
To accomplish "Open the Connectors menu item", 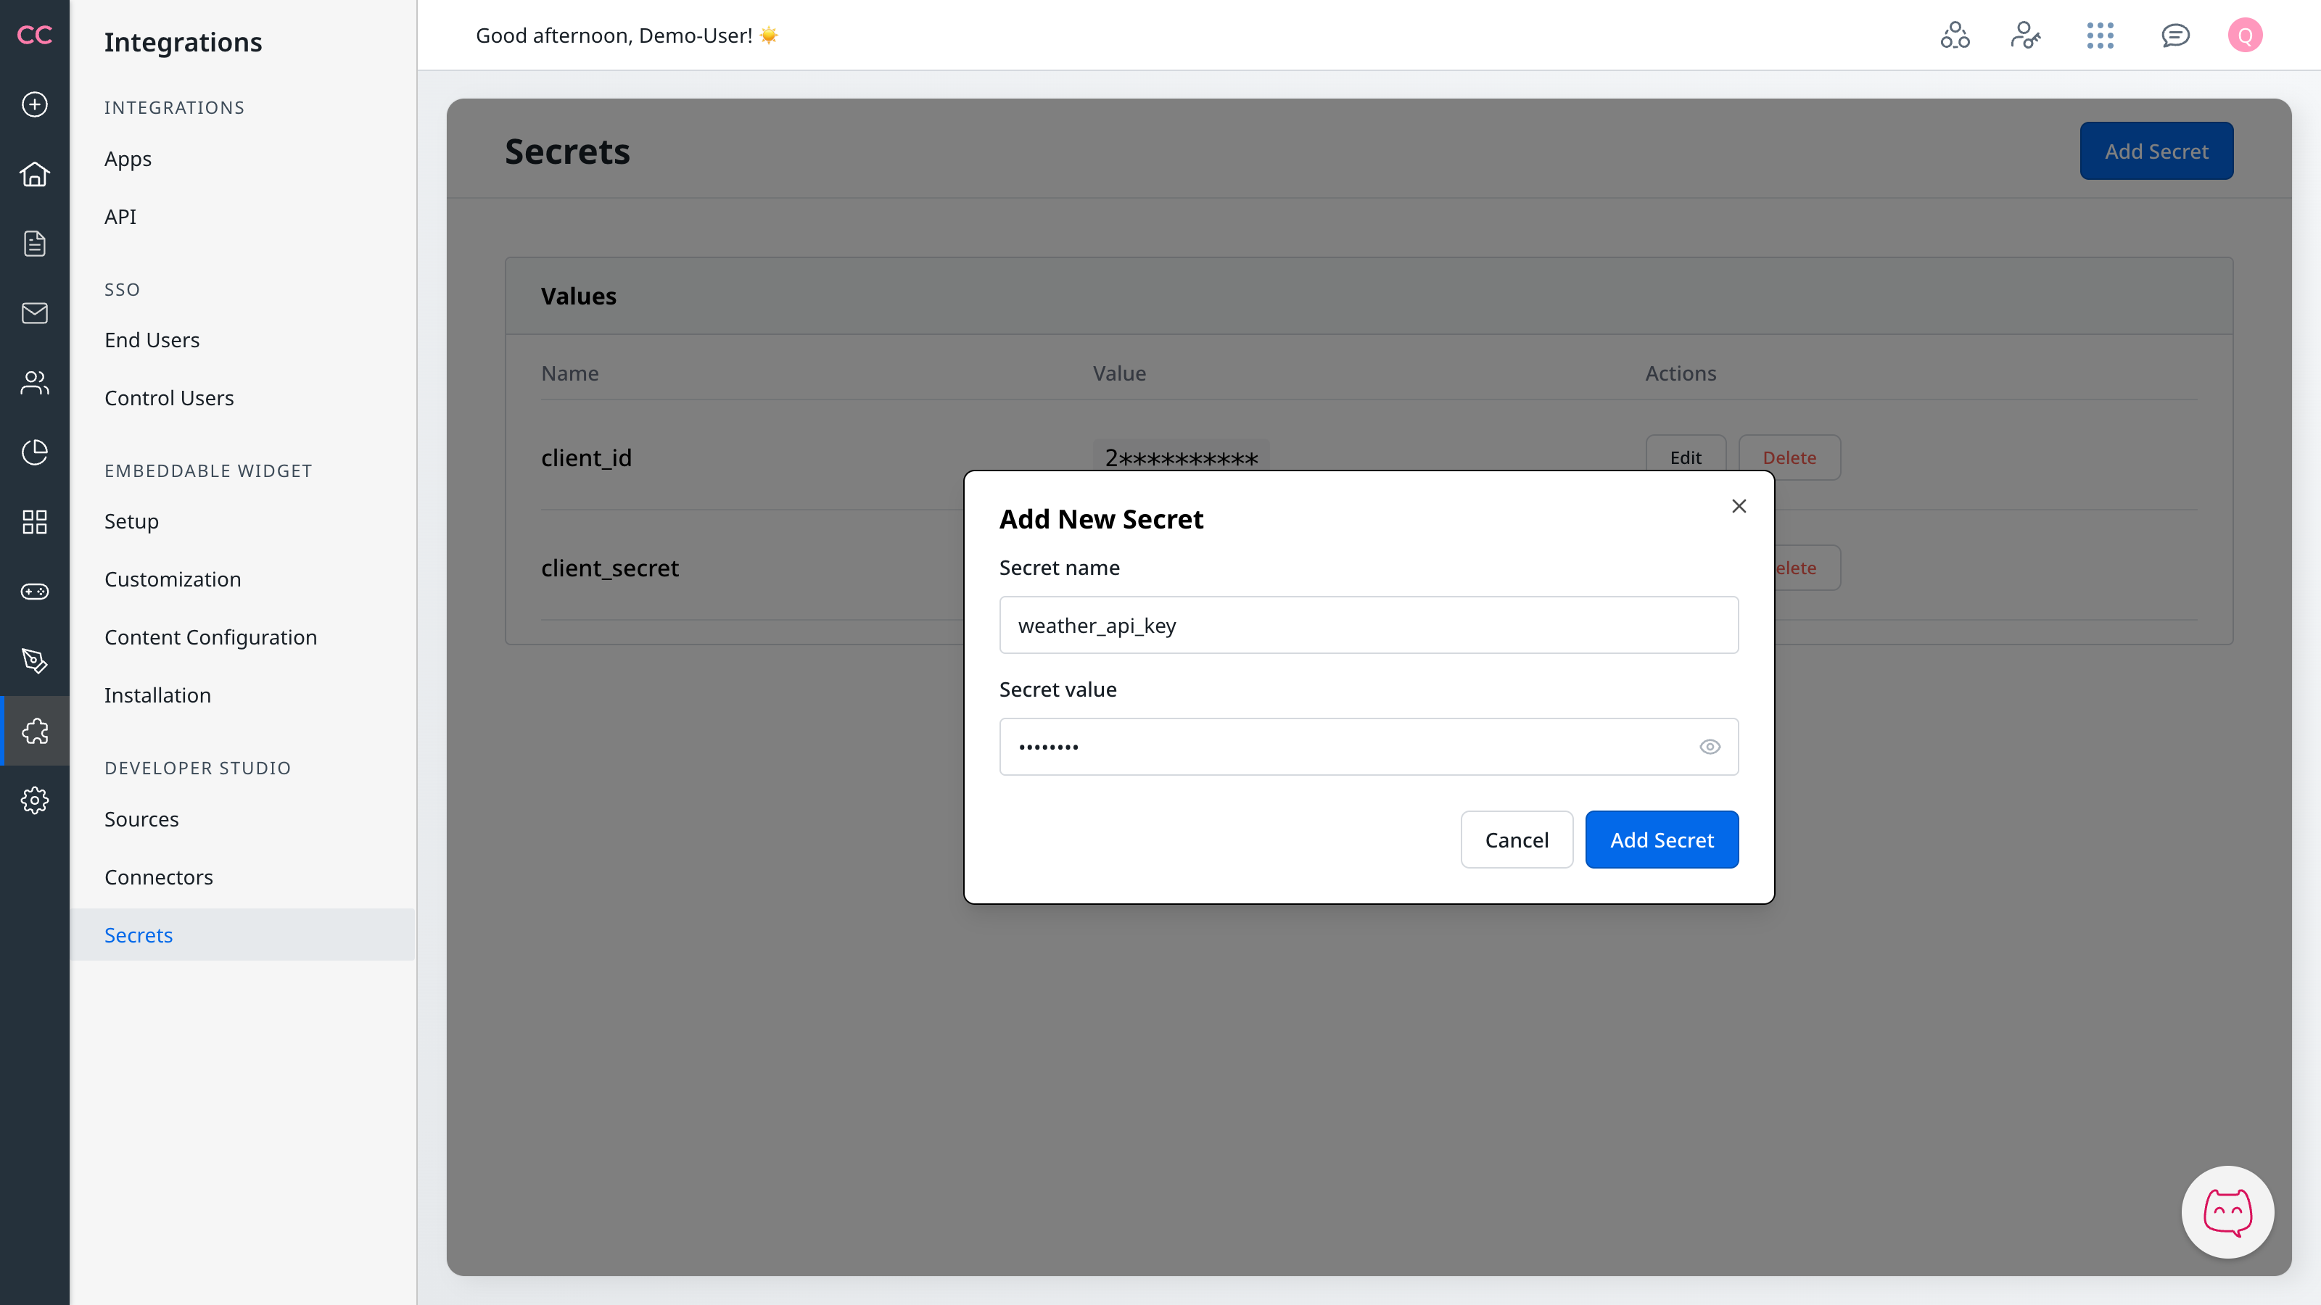I will click(x=159, y=877).
